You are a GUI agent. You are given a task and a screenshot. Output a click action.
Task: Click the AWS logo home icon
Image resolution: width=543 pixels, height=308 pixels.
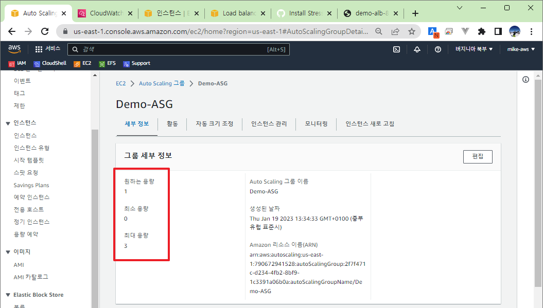click(14, 49)
